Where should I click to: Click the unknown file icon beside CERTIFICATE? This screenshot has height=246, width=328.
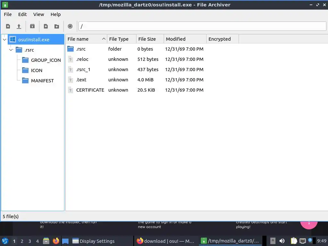(x=70, y=90)
